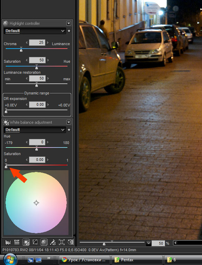Pick a tint in the color wheel
The width and height of the screenshot is (202, 265).
36,203
